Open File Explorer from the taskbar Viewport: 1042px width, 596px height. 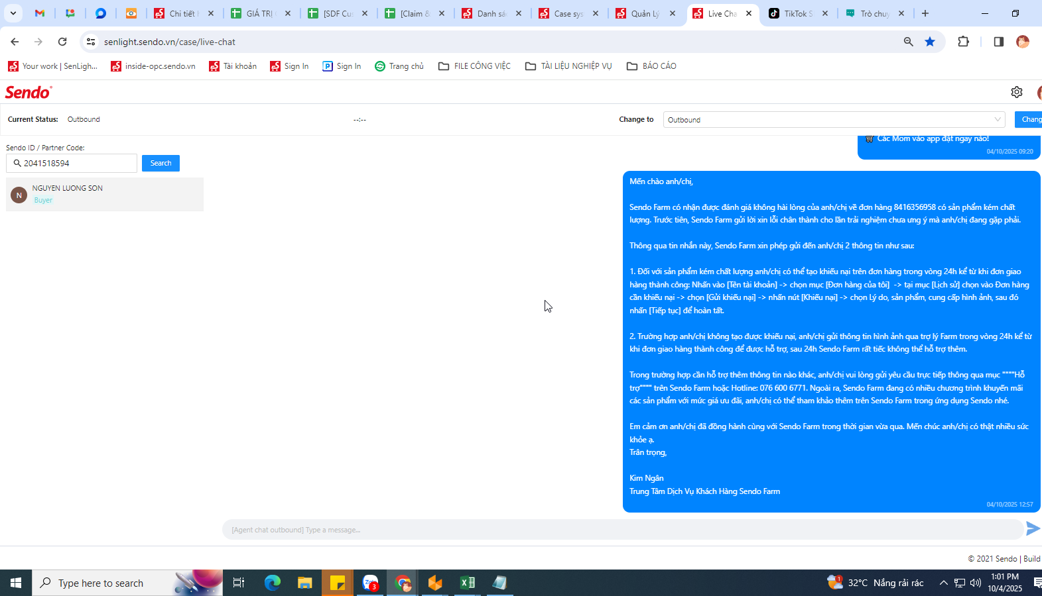click(x=305, y=583)
